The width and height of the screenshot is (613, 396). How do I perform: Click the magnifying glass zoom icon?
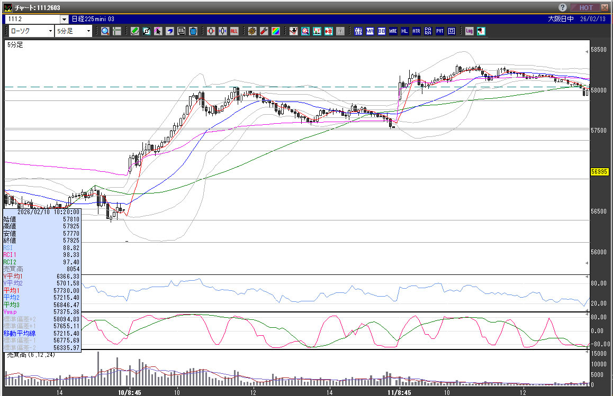pyautogui.click(x=105, y=31)
